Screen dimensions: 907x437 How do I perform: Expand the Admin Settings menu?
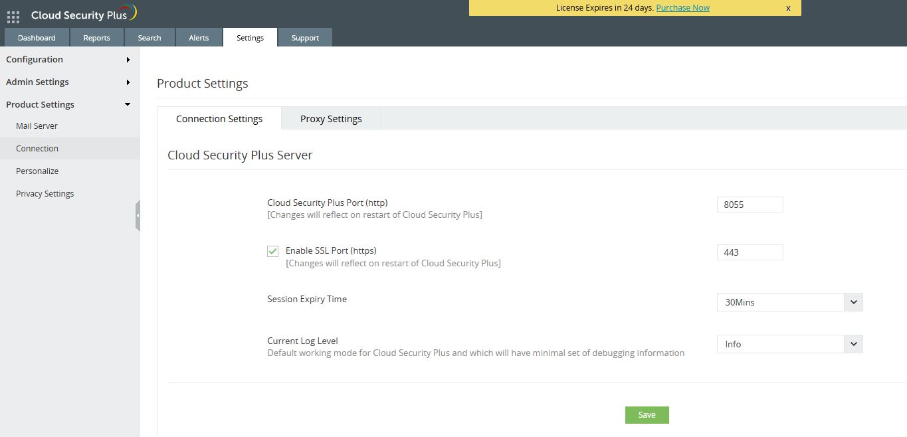point(70,82)
